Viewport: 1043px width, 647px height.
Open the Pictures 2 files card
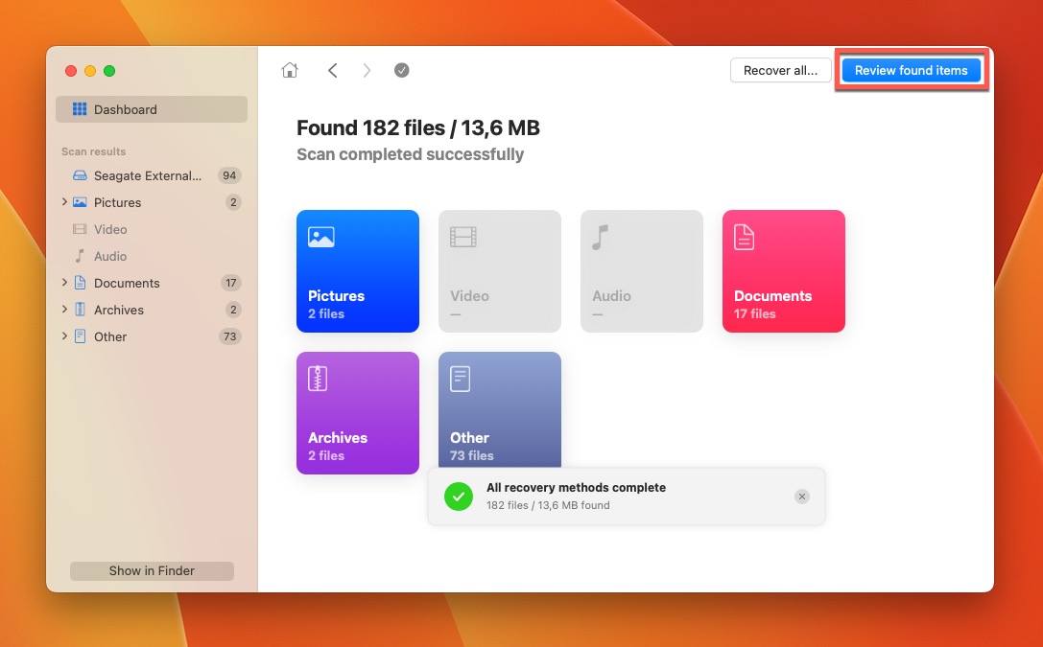358,271
